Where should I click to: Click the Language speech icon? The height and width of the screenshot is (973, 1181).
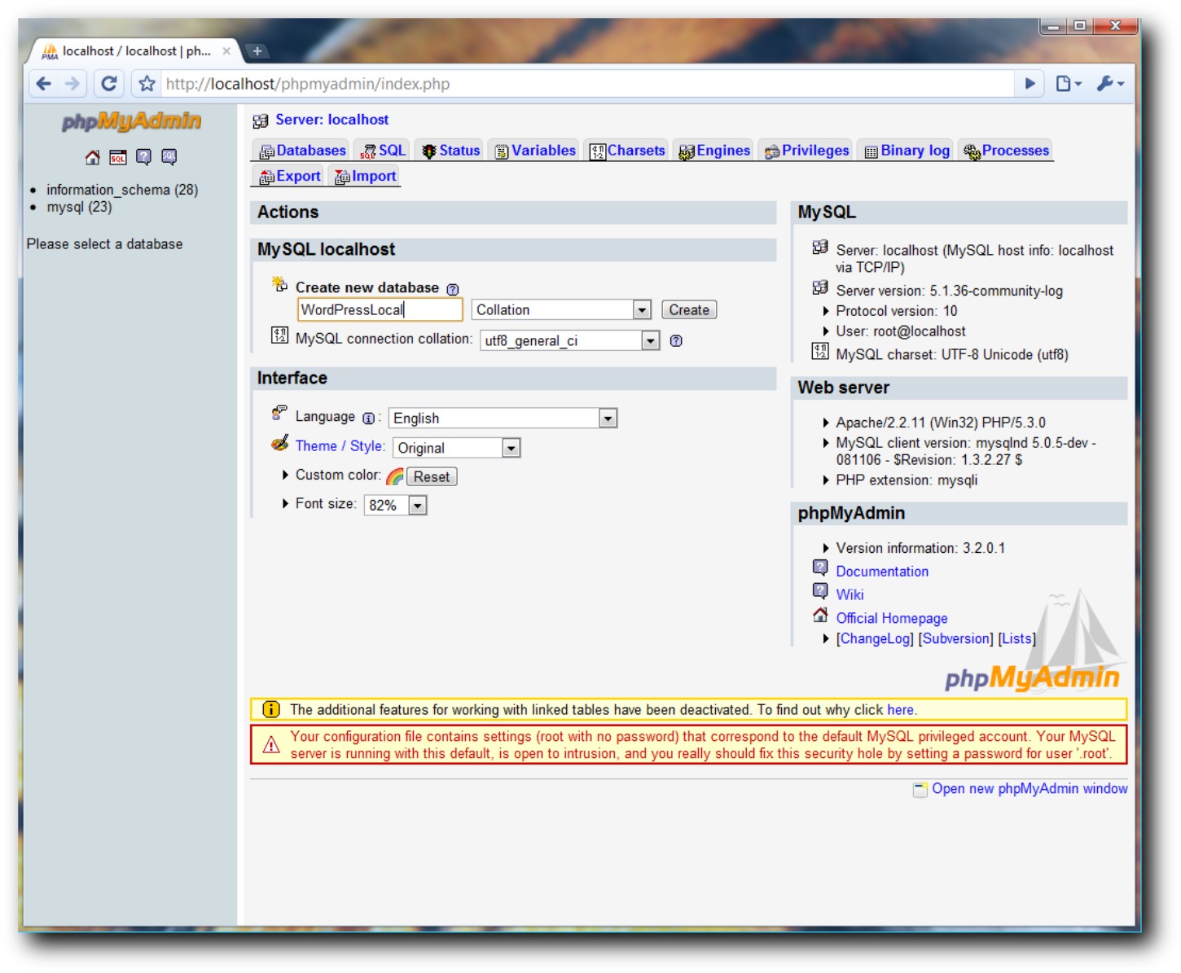[x=279, y=414]
